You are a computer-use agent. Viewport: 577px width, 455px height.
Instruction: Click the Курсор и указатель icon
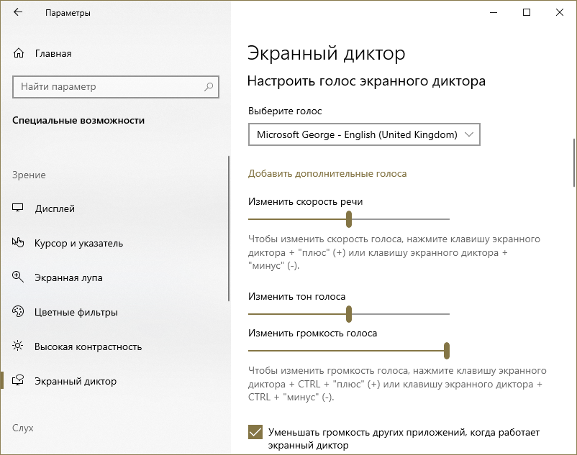(19, 243)
